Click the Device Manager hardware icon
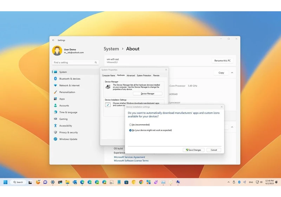 108,87
